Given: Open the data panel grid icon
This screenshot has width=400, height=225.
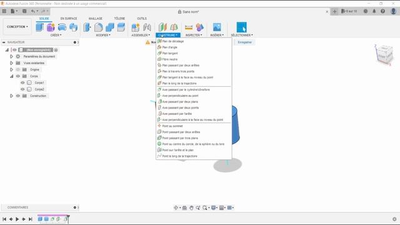Looking at the screenshot, I should point(4,11).
